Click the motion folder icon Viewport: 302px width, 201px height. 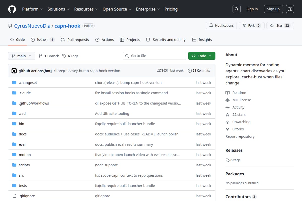pyautogui.click(x=14, y=155)
